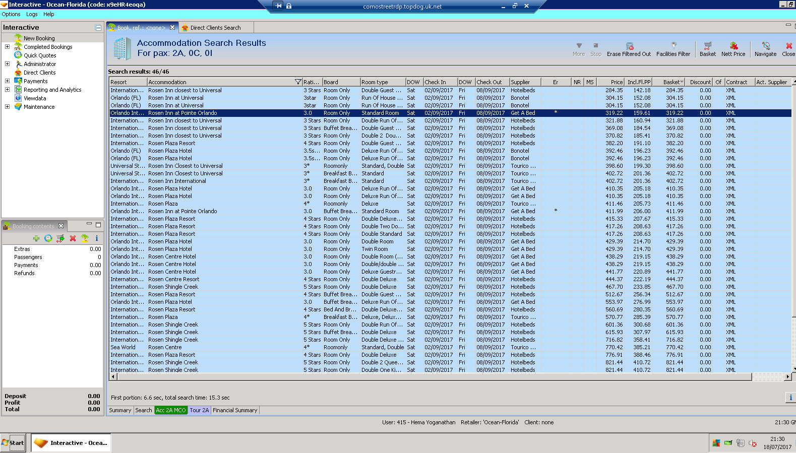796x453 pixels.
Task: Select the Book. ref.: <none> tab
Action: pos(142,28)
